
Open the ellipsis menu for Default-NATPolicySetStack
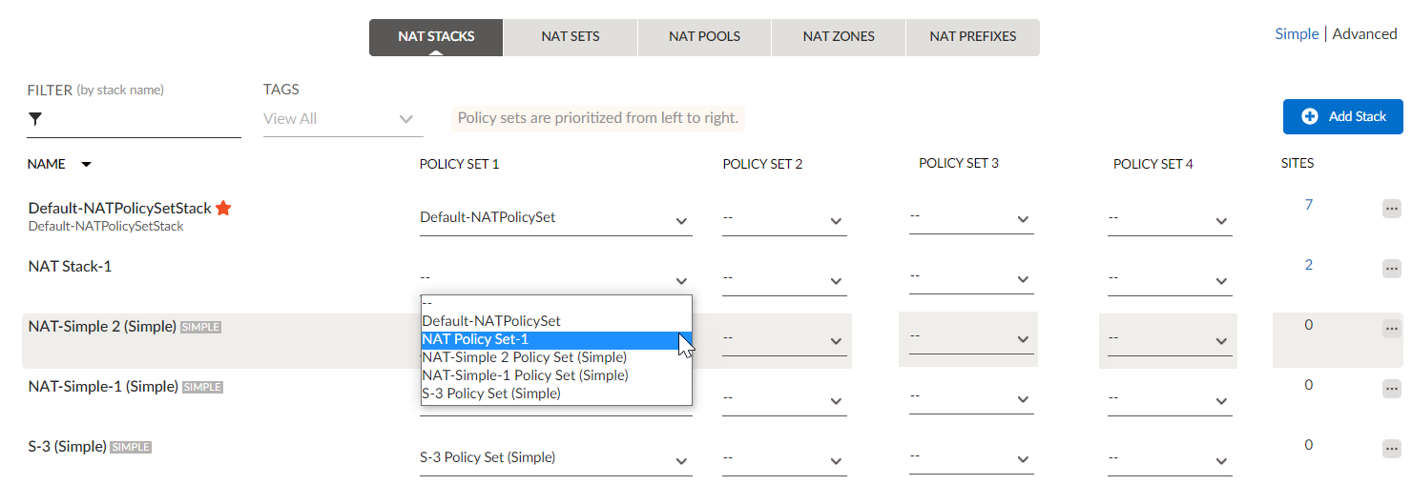coord(1391,209)
